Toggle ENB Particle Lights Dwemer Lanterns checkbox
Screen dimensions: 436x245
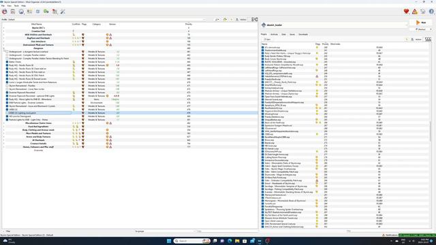(7, 103)
